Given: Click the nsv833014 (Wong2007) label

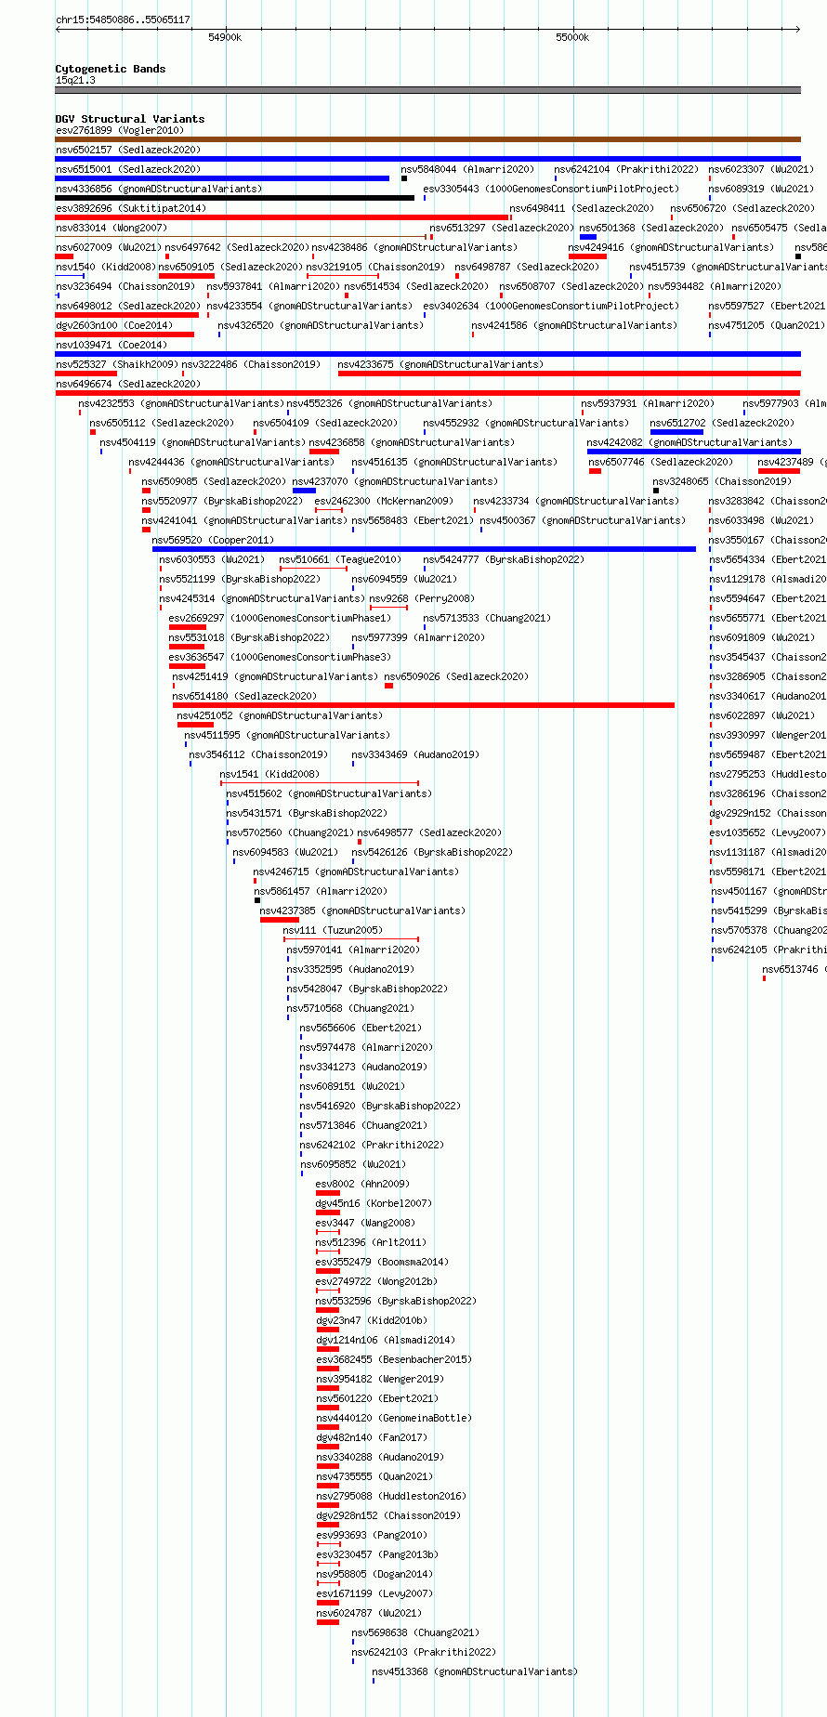Looking at the screenshot, I should (112, 228).
